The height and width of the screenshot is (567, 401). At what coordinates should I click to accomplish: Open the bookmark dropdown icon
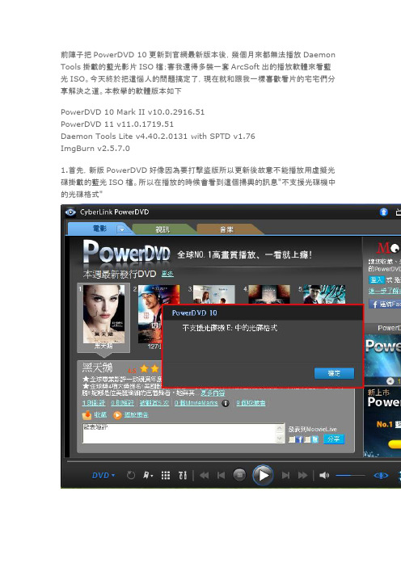tap(148, 476)
